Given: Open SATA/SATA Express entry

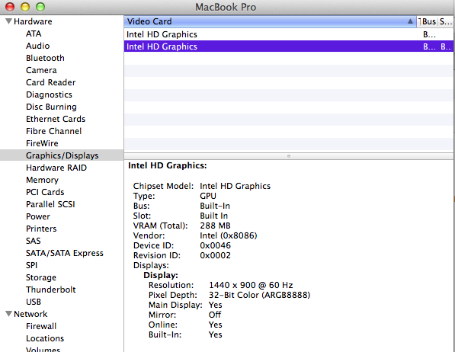Looking at the screenshot, I should (x=65, y=253).
